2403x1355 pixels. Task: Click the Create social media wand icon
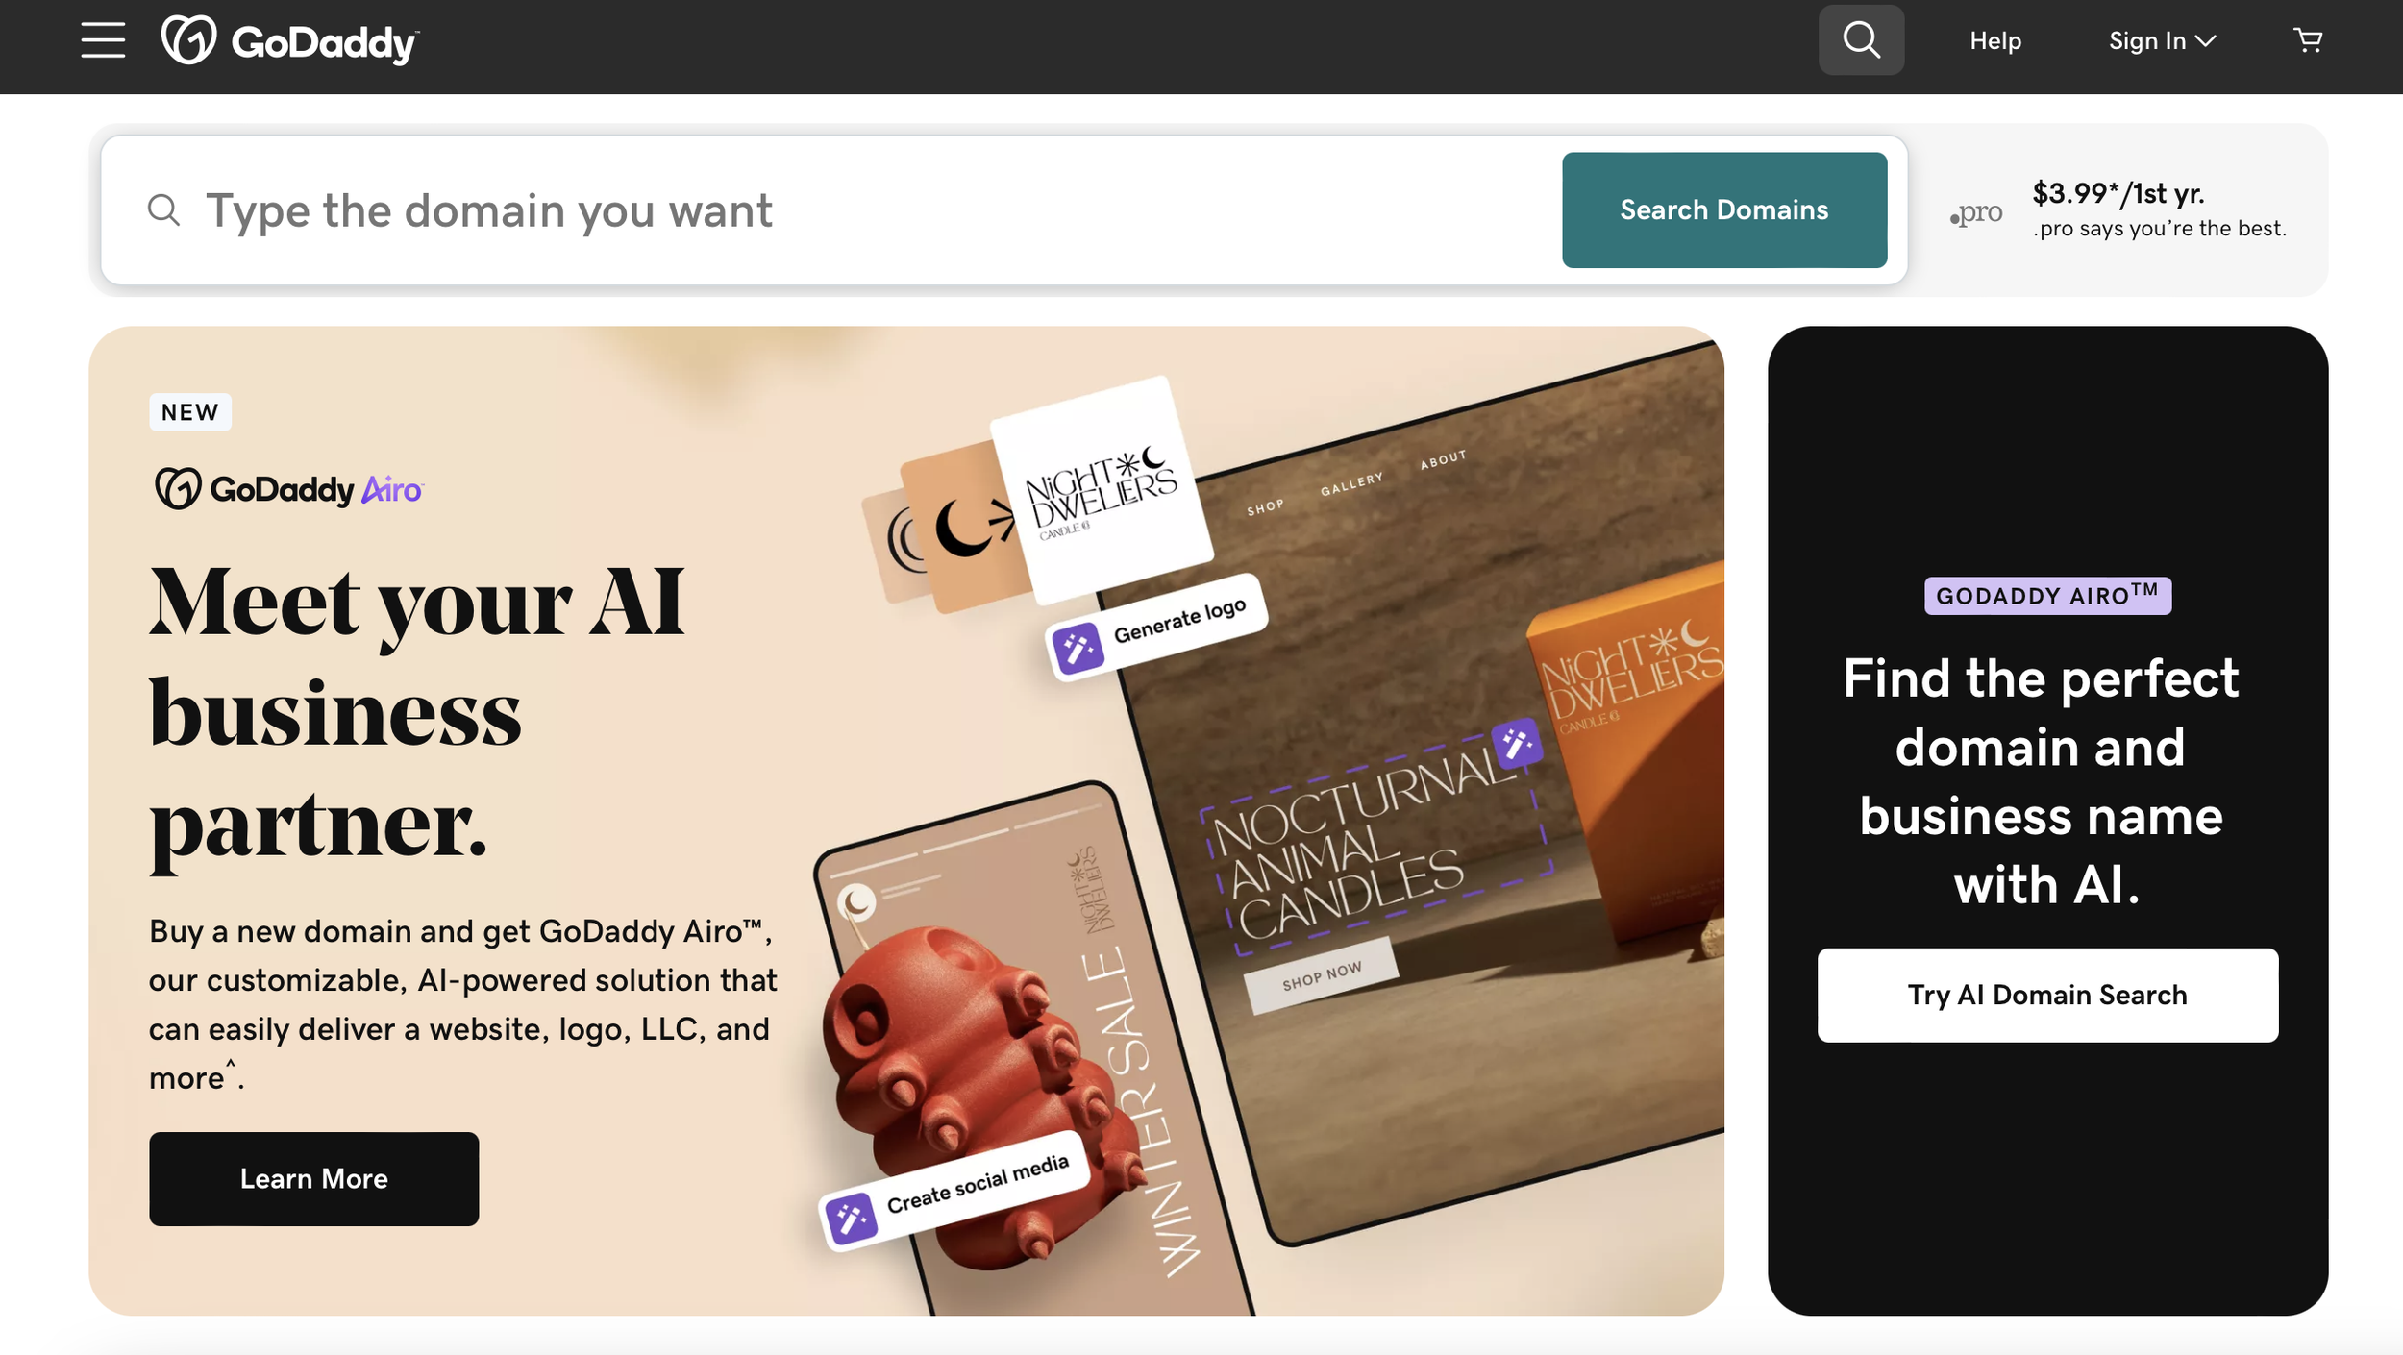(851, 1219)
